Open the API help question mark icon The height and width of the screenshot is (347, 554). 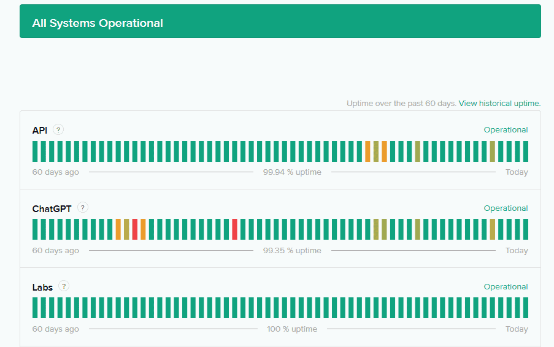58,129
